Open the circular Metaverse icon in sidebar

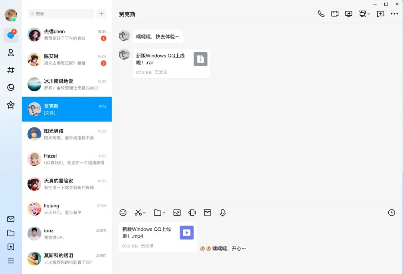tap(11, 87)
